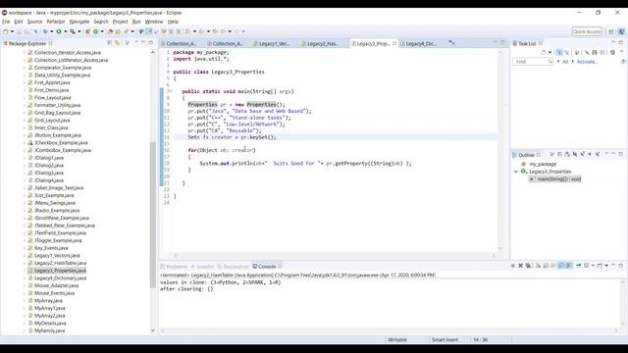
Task: Toggle Scheduled presentation in Task List toolbar
Action: point(567,52)
